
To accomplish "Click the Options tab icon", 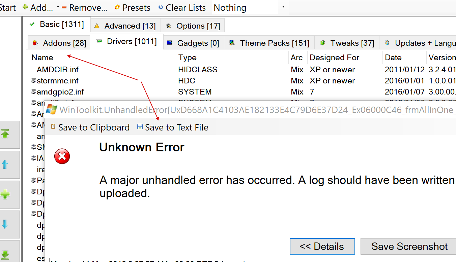I will click(x=169, y=26).
